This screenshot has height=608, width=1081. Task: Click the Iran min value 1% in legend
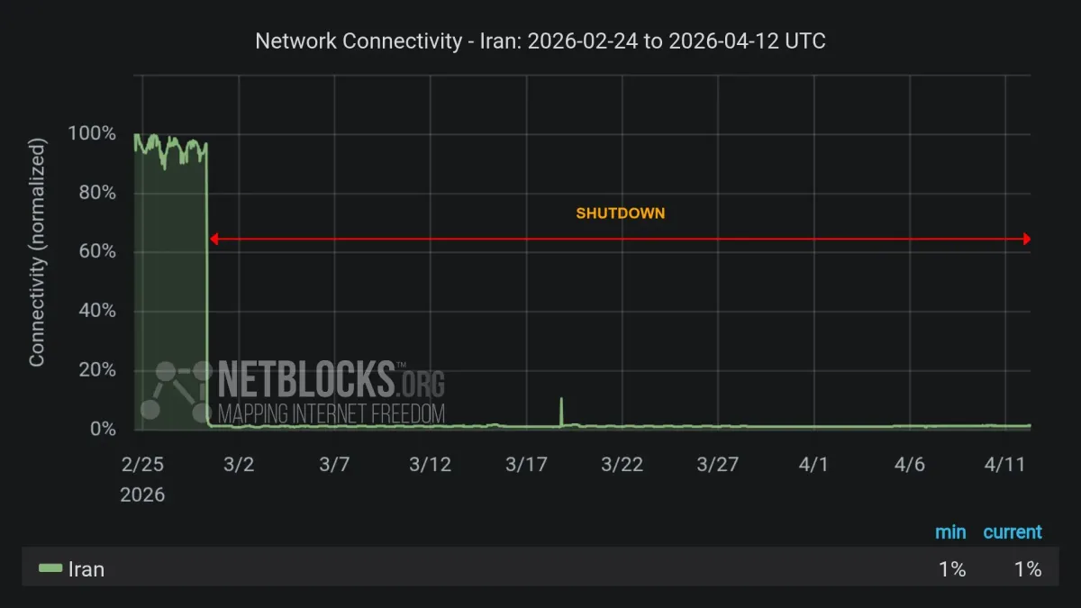pyautogui.click(x=951, y=569)
